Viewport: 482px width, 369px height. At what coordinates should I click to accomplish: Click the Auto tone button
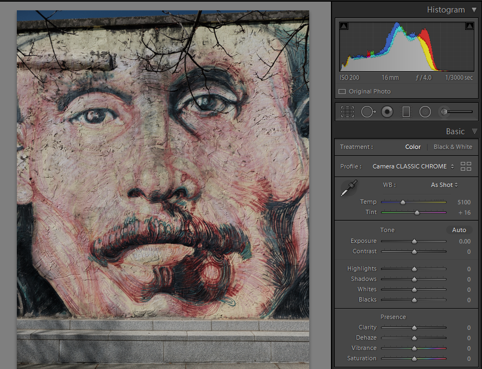459,230
